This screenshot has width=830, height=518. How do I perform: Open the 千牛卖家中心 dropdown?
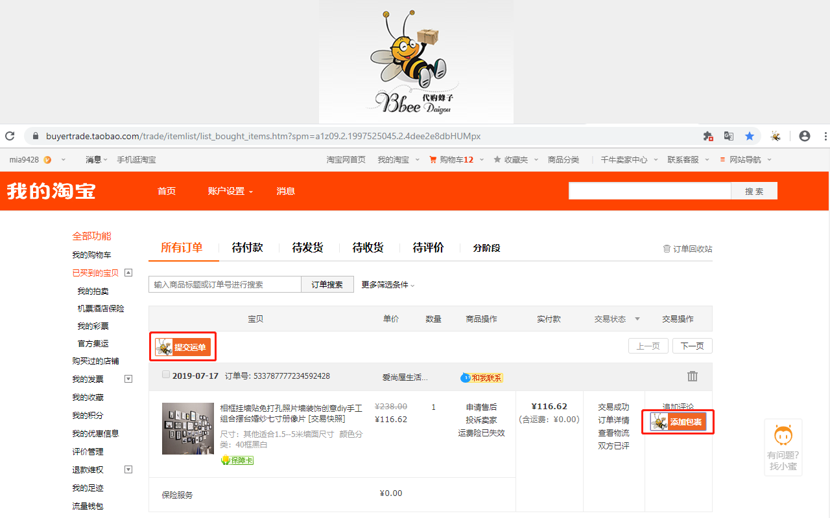(656, 159)
